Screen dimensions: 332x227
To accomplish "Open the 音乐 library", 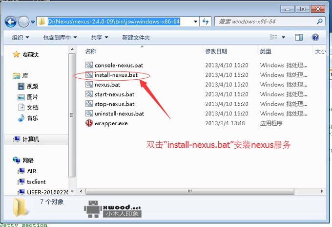I will (x=33, y=118).
